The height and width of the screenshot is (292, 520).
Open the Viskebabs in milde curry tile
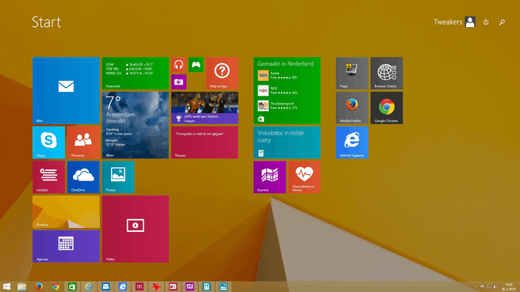(x=287, y=142)
